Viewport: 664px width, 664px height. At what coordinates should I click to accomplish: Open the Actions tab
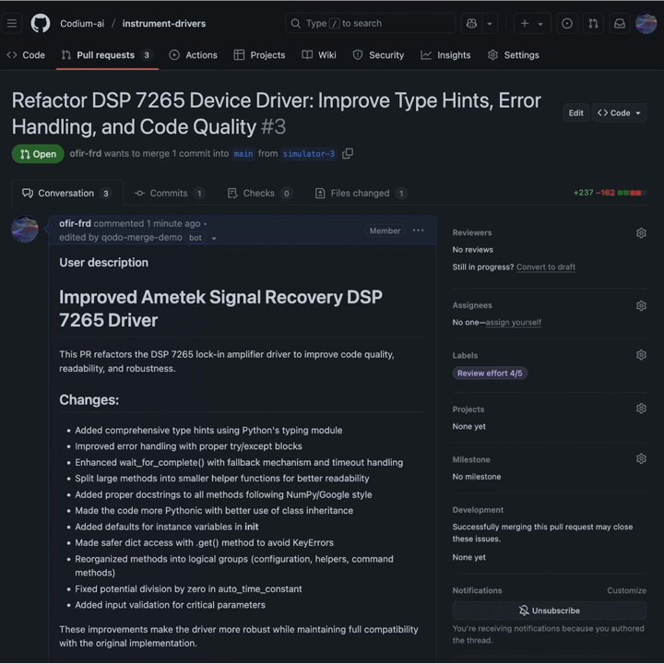click(193, 55)
